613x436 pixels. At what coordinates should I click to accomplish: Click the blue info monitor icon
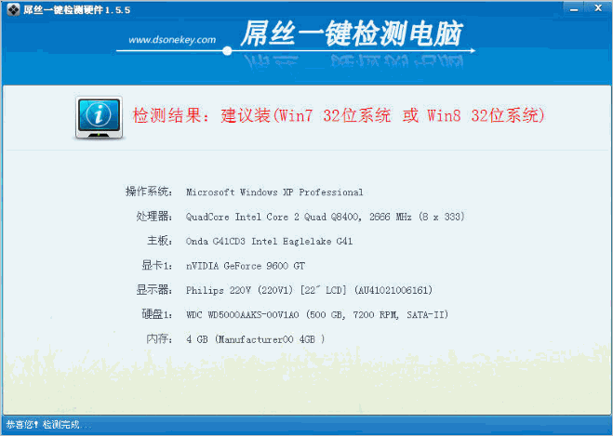[x=99, y=117]
